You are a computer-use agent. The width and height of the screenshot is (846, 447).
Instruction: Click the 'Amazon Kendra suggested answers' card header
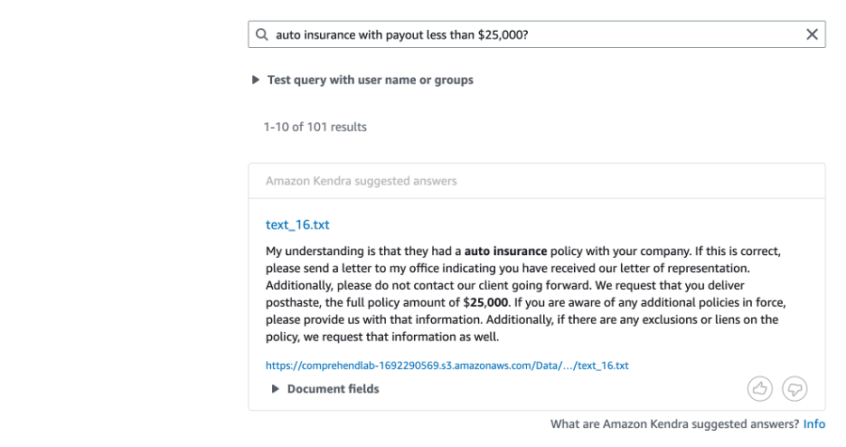coord(361,181)
